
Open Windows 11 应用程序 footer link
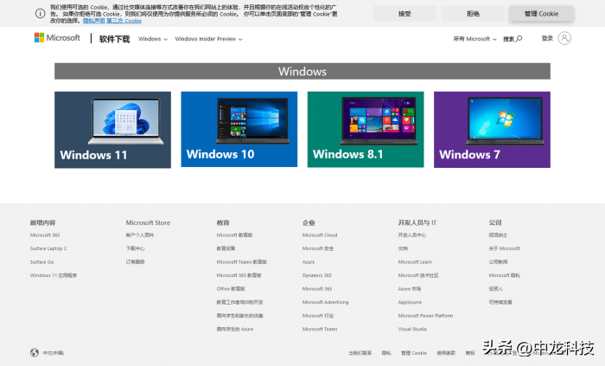54,276
